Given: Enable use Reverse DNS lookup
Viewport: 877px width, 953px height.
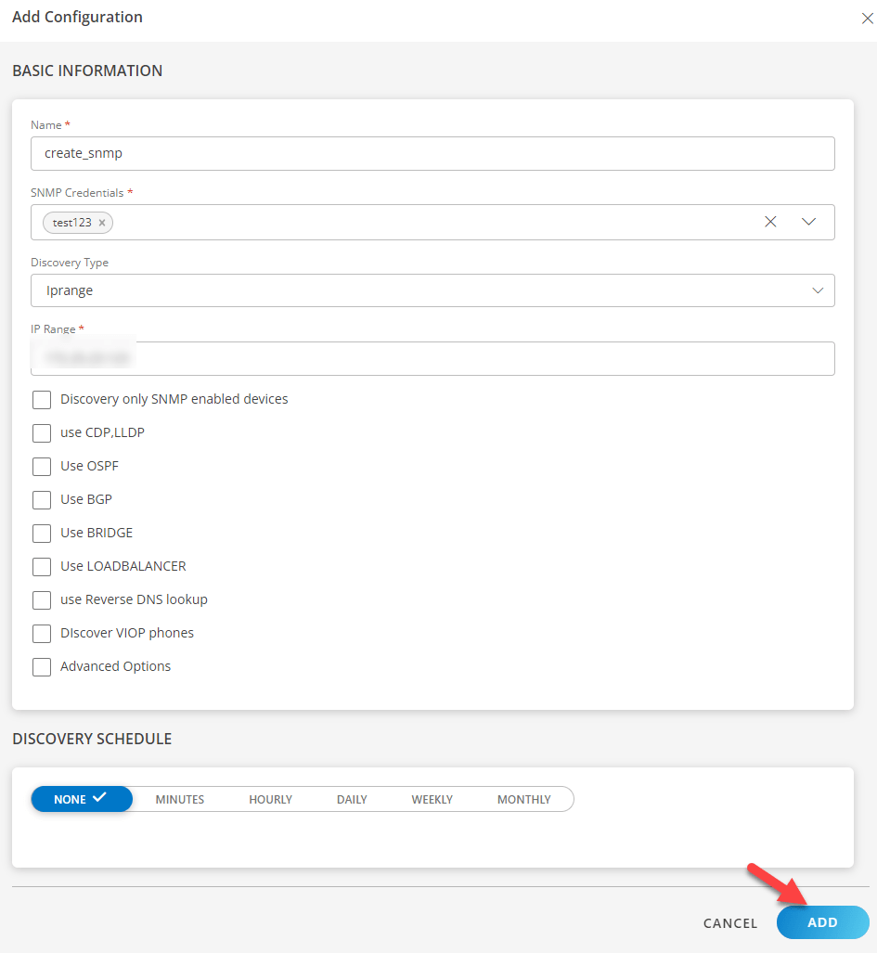Looking at the screenshot, I should tap(42, 599).
